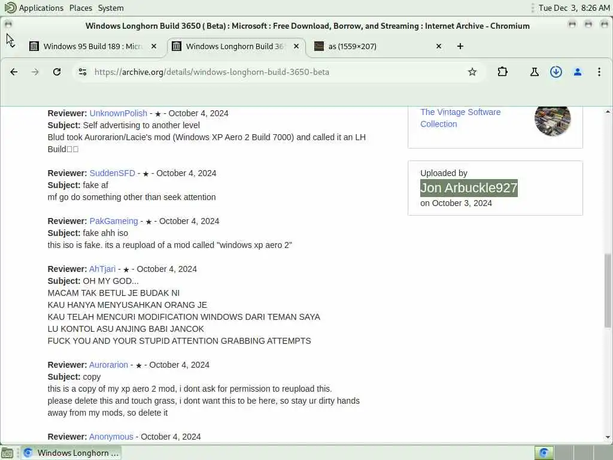Open reviewer UnknownPolish profile link
The height and width of the screenshot is (460, 613).
tap(118, 113)
